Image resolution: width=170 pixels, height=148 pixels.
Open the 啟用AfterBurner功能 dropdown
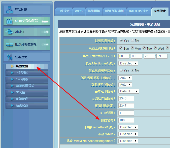tap(128, 63)
